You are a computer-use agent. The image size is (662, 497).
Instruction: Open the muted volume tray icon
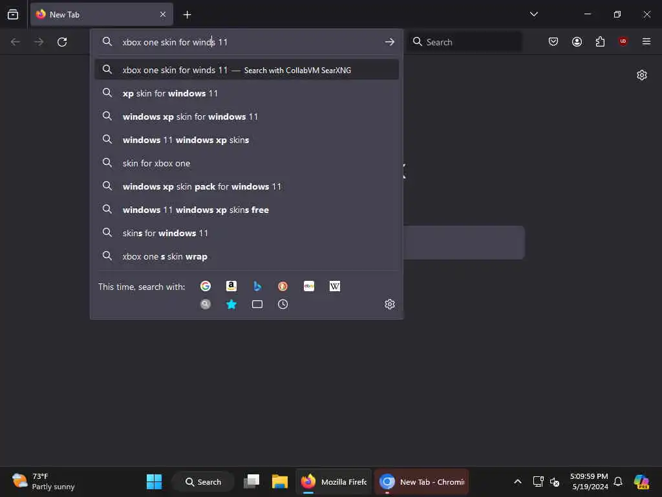pyautogui.click(x=554, y=481)
